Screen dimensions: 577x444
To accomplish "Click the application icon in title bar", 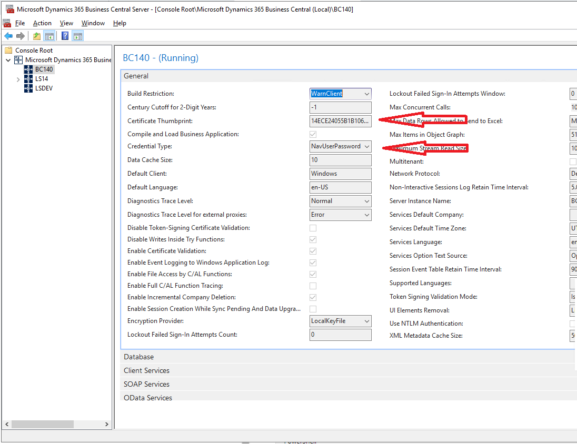I will tap(9, 9).
